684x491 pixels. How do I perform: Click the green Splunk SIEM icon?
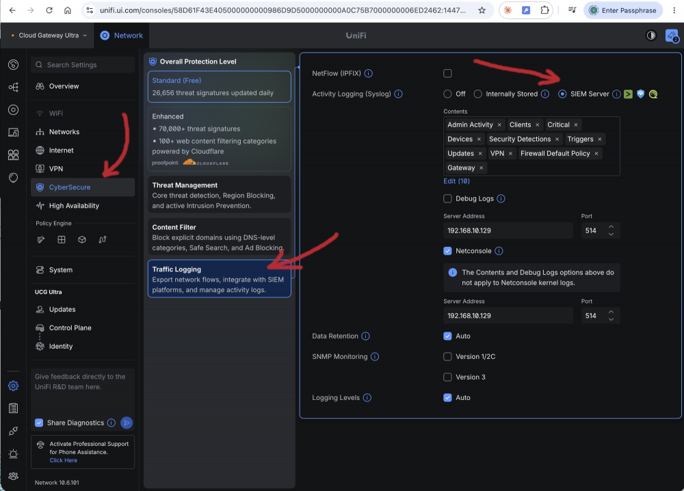628,94
